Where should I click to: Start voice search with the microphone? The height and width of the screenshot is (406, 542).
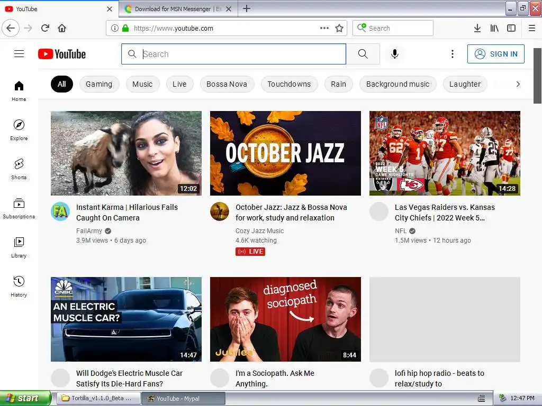(x=395, y=54)
